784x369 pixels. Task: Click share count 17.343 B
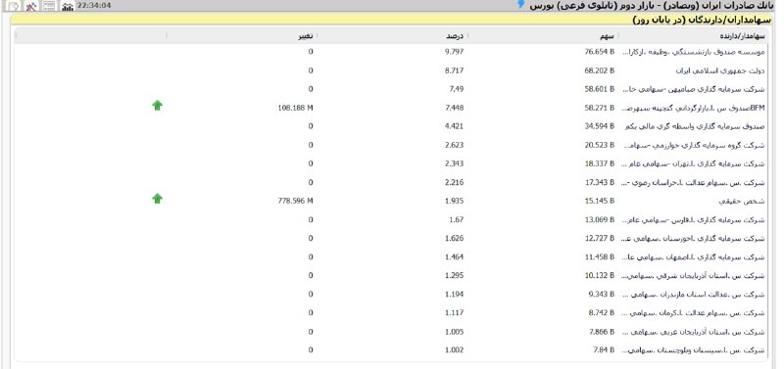click(600, 183)
